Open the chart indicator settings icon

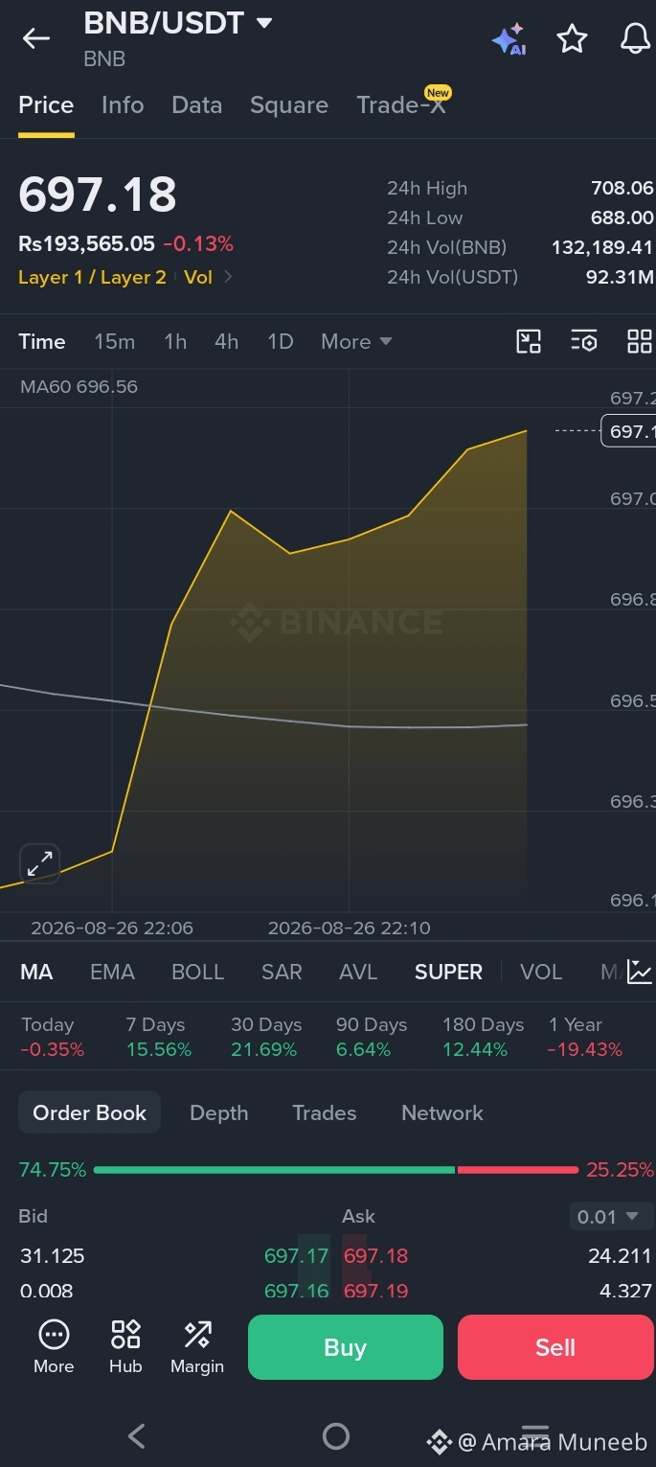tap(583, 341)
